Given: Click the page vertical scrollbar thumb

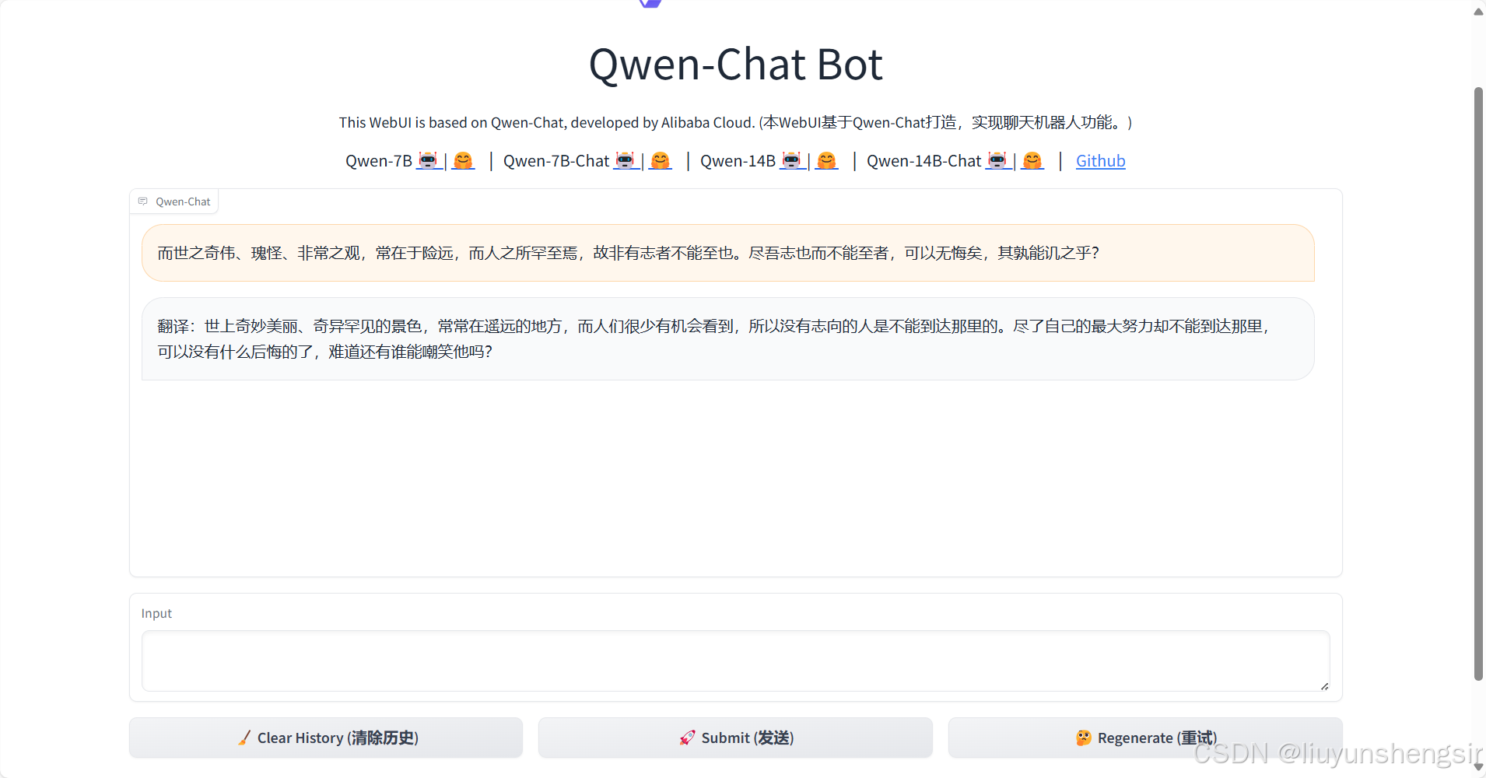Looking at the screenshot, I should coord(1478,384).
